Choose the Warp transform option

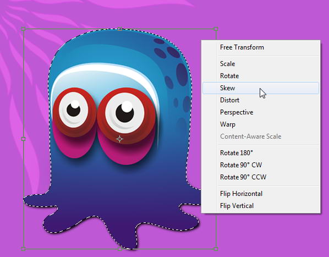tap(260, 124)
